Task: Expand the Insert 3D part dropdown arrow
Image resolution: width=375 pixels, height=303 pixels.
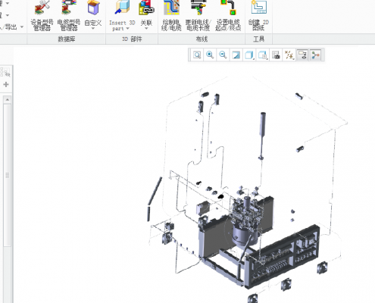Action: [127, 29]
